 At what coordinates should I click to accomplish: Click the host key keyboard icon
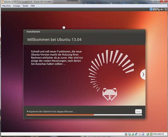(x=151, y=134)
